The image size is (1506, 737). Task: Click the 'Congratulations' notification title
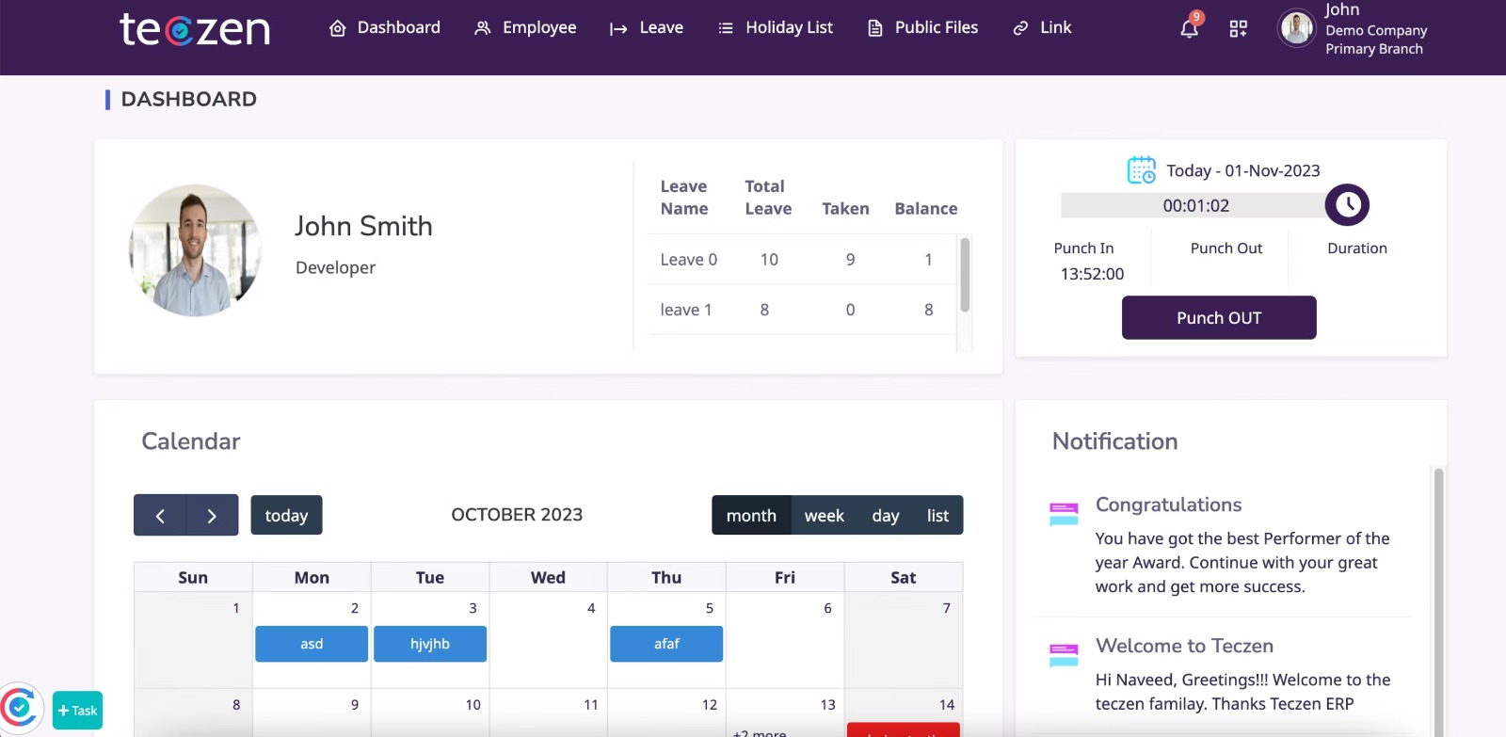click(x=1169, y=505)
